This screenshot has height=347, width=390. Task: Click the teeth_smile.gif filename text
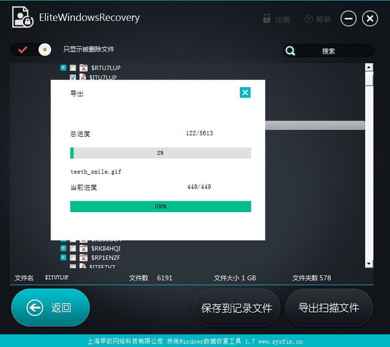click(96, 172)
